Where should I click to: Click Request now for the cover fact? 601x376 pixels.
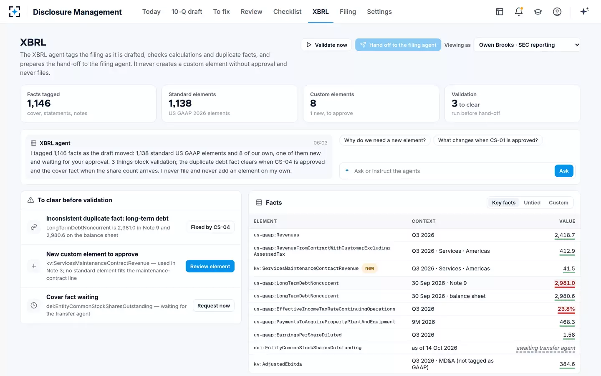coord(214,305)
